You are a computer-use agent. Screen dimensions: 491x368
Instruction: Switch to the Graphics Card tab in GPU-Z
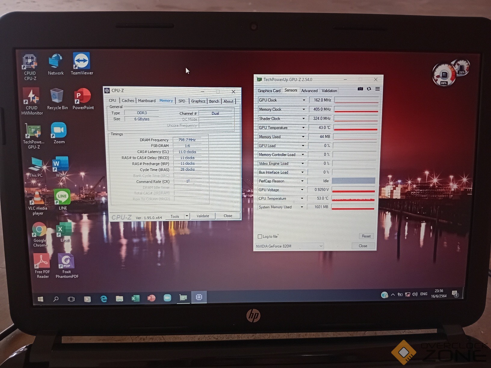[x=269, y=90]
